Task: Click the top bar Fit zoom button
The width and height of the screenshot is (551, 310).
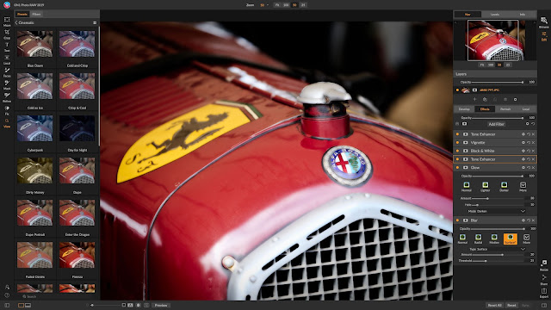Action: (277, 5)
